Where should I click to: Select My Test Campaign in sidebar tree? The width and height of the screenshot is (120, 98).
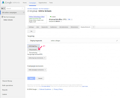pyautogui.click(x=10, y=17)
